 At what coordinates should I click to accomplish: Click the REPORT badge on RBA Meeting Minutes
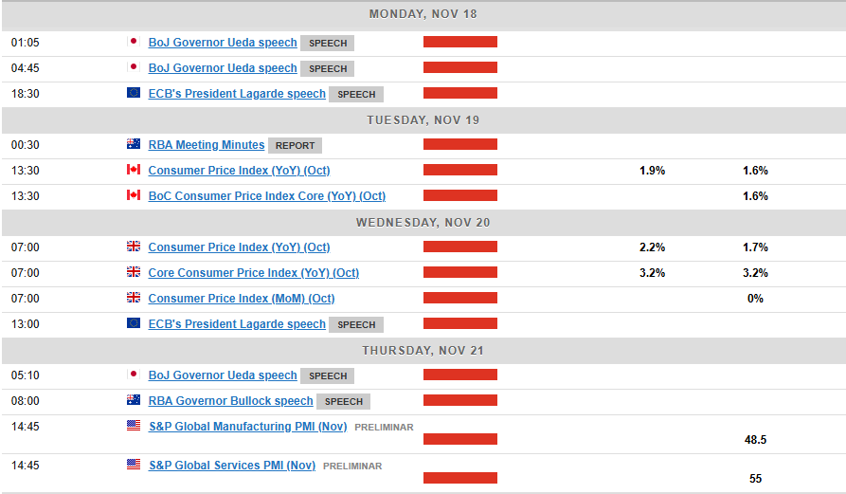tap(296, 146)
